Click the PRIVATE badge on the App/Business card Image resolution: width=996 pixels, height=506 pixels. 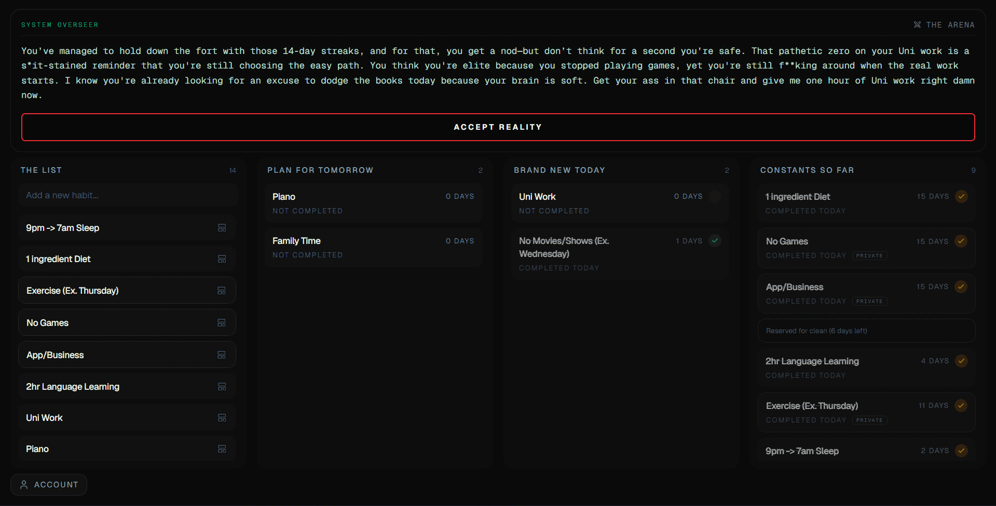[x=869, y=302]
